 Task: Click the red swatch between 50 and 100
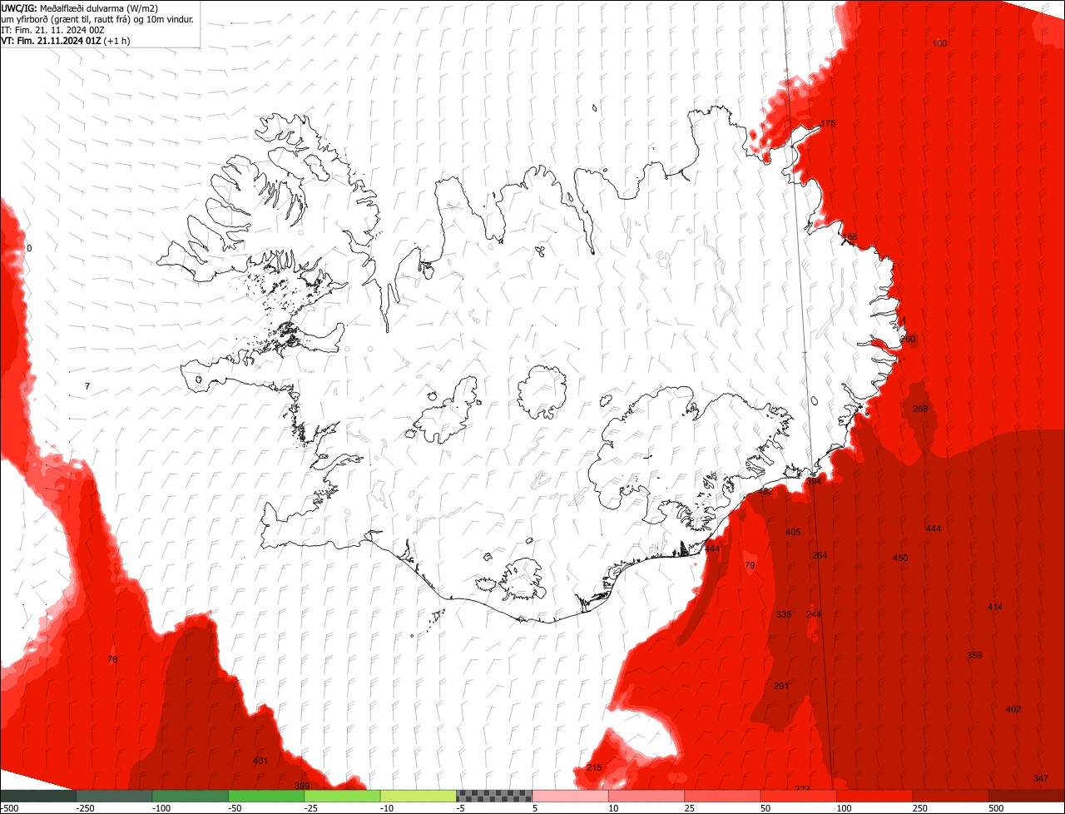[x=799, y=796]
